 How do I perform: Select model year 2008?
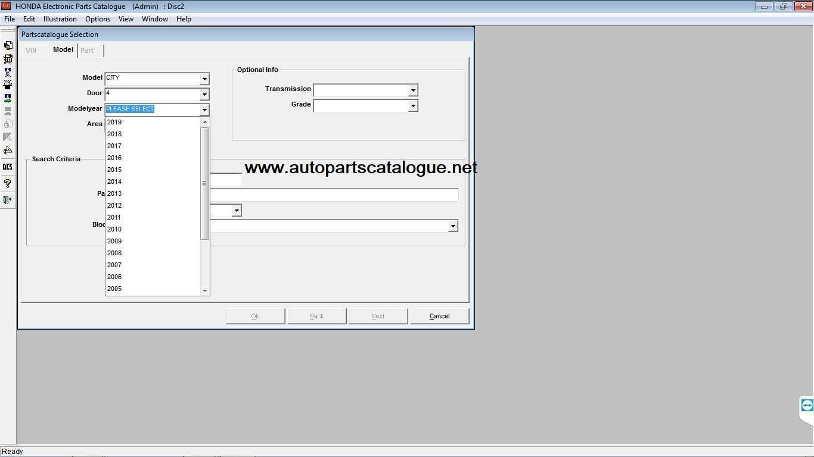153,253
